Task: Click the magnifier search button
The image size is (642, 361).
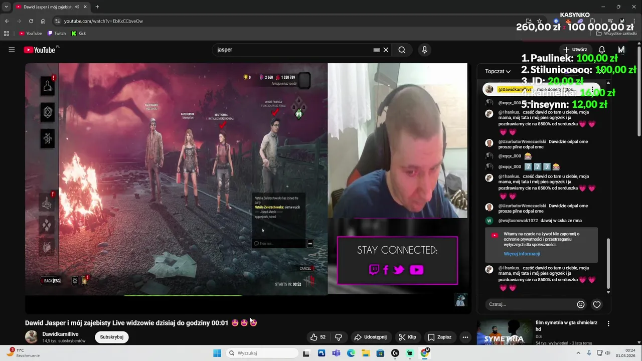Action: pyautogui.click(x=402, y=50)
